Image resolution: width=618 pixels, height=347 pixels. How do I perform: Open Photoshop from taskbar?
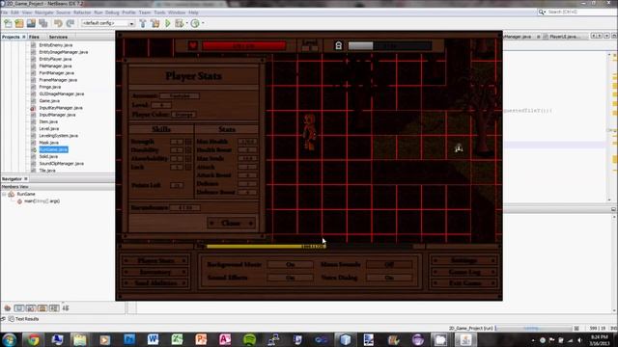128,339
